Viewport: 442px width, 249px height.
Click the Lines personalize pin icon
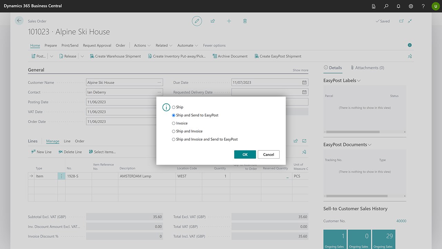coord(304,152)
